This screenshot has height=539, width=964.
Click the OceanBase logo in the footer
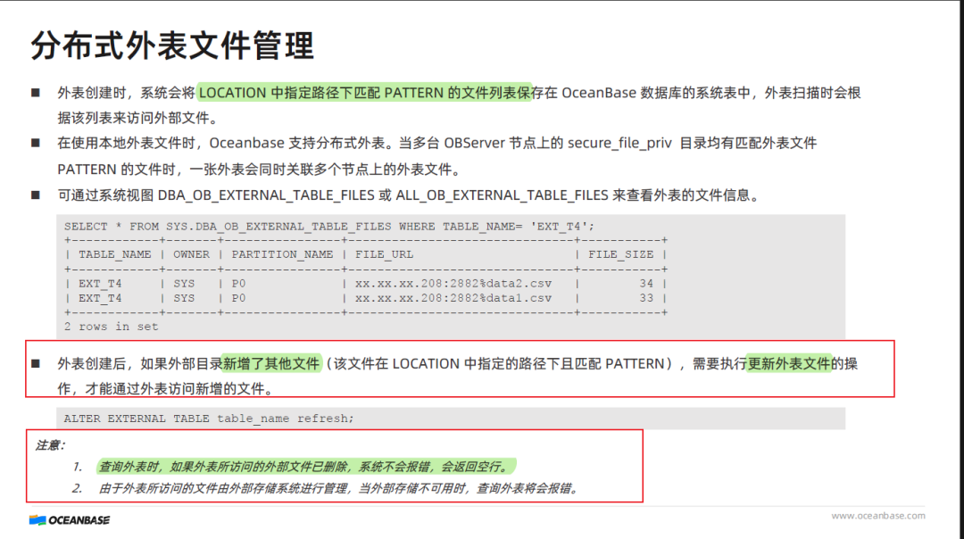tap(70, 520)
